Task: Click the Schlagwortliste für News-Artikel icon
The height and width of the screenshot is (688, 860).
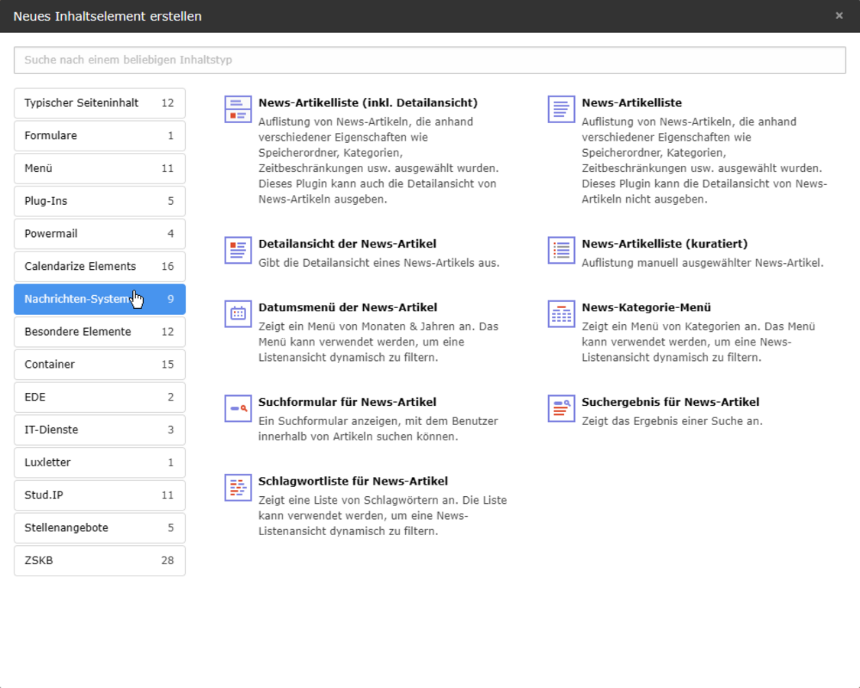Action: tap(238, 488)
